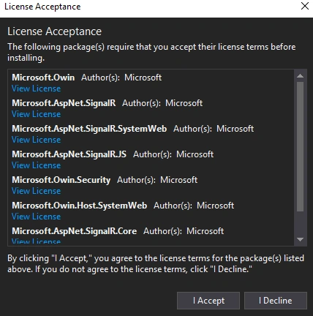Screen dimensions: 313x316
Task: Open the Microsoft.Owin.Security license link
Action: (x=36, y=191)
